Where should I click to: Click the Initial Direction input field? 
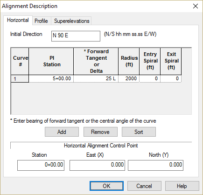tap(76, 36)
